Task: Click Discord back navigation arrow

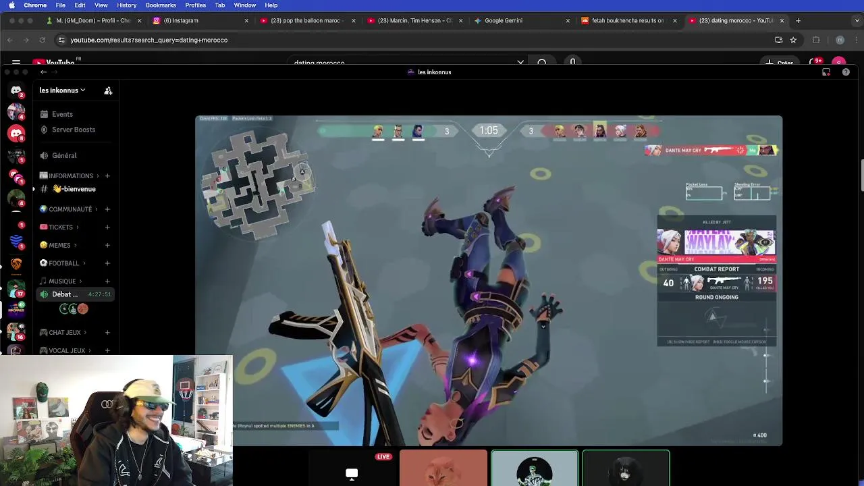Action: (43, 72)
